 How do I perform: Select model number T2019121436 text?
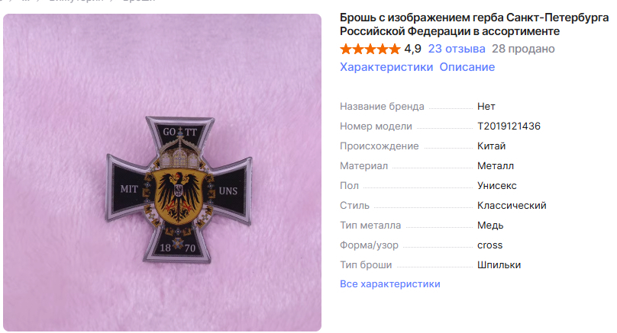click(x=509, y=126)
